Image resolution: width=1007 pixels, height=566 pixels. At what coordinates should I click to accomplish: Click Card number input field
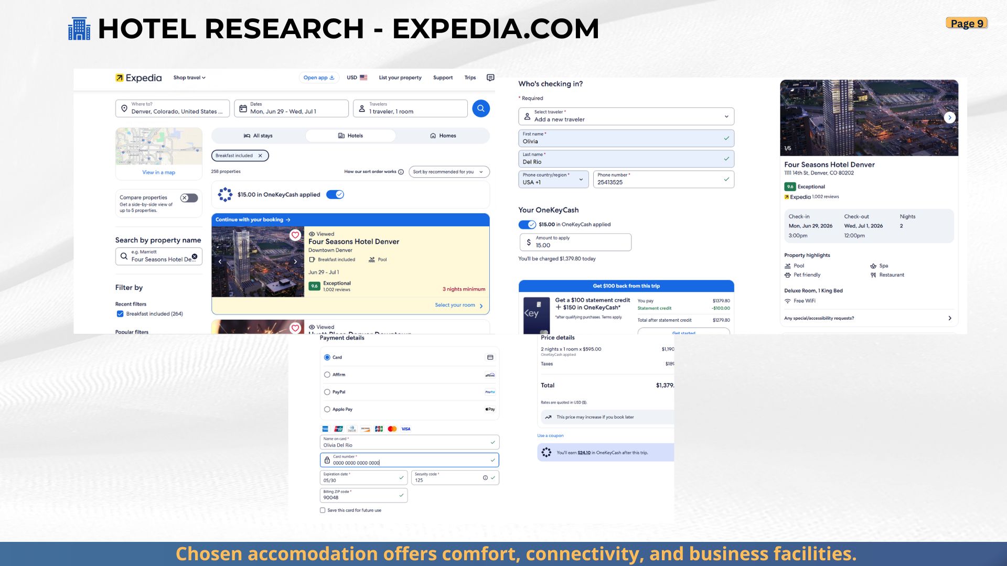pos(409,460)
